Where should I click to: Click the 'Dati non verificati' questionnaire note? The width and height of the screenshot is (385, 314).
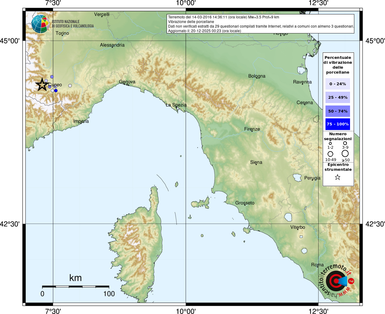click(x=261, y=26)
